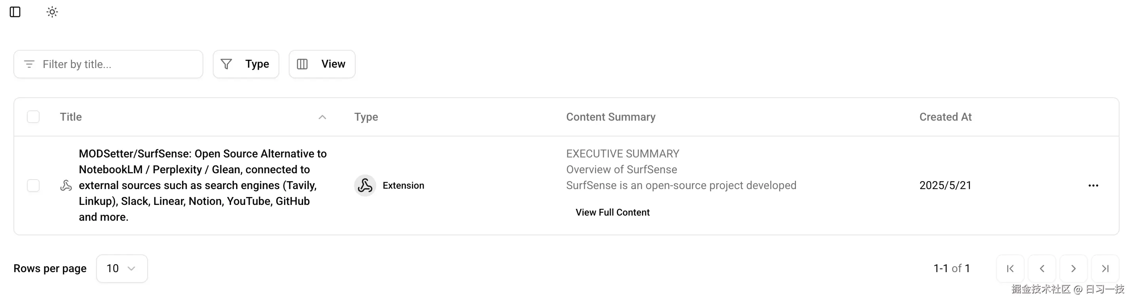Jump to last page with skip-forward icon
1133x303 pixels.
pyautogui.click(x=1105, y=268)
